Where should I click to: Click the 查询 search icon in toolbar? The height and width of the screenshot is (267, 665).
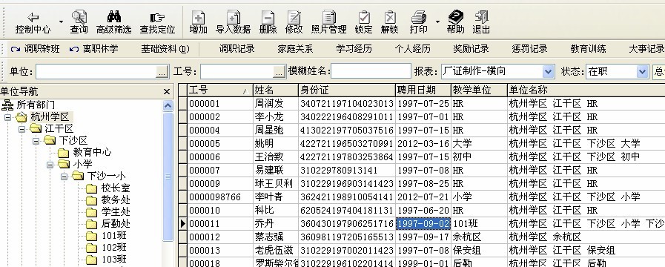pos(79,17)
